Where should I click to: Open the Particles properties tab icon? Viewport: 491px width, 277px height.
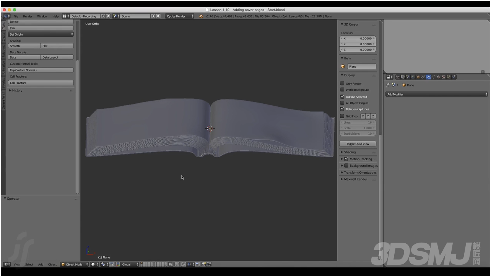click(449, 77)
